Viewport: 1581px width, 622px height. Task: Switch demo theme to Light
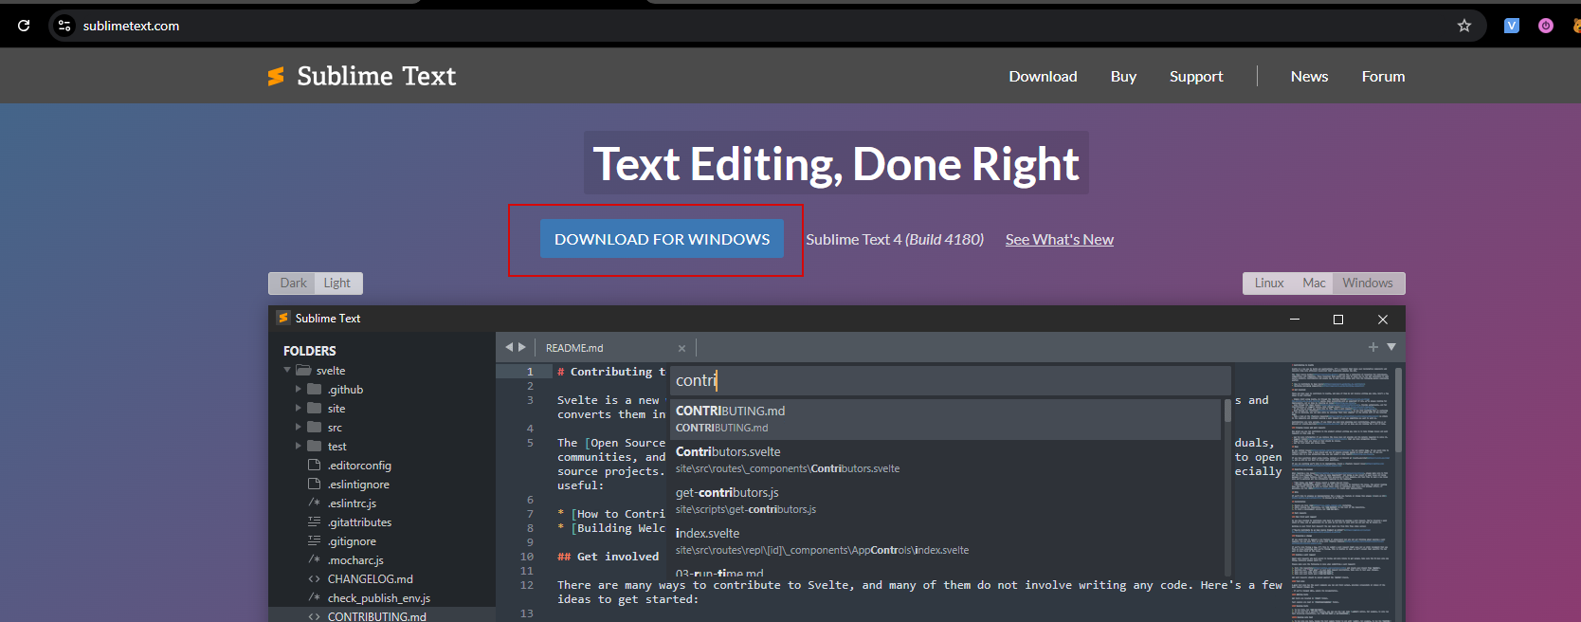click(x=336, y=283)
